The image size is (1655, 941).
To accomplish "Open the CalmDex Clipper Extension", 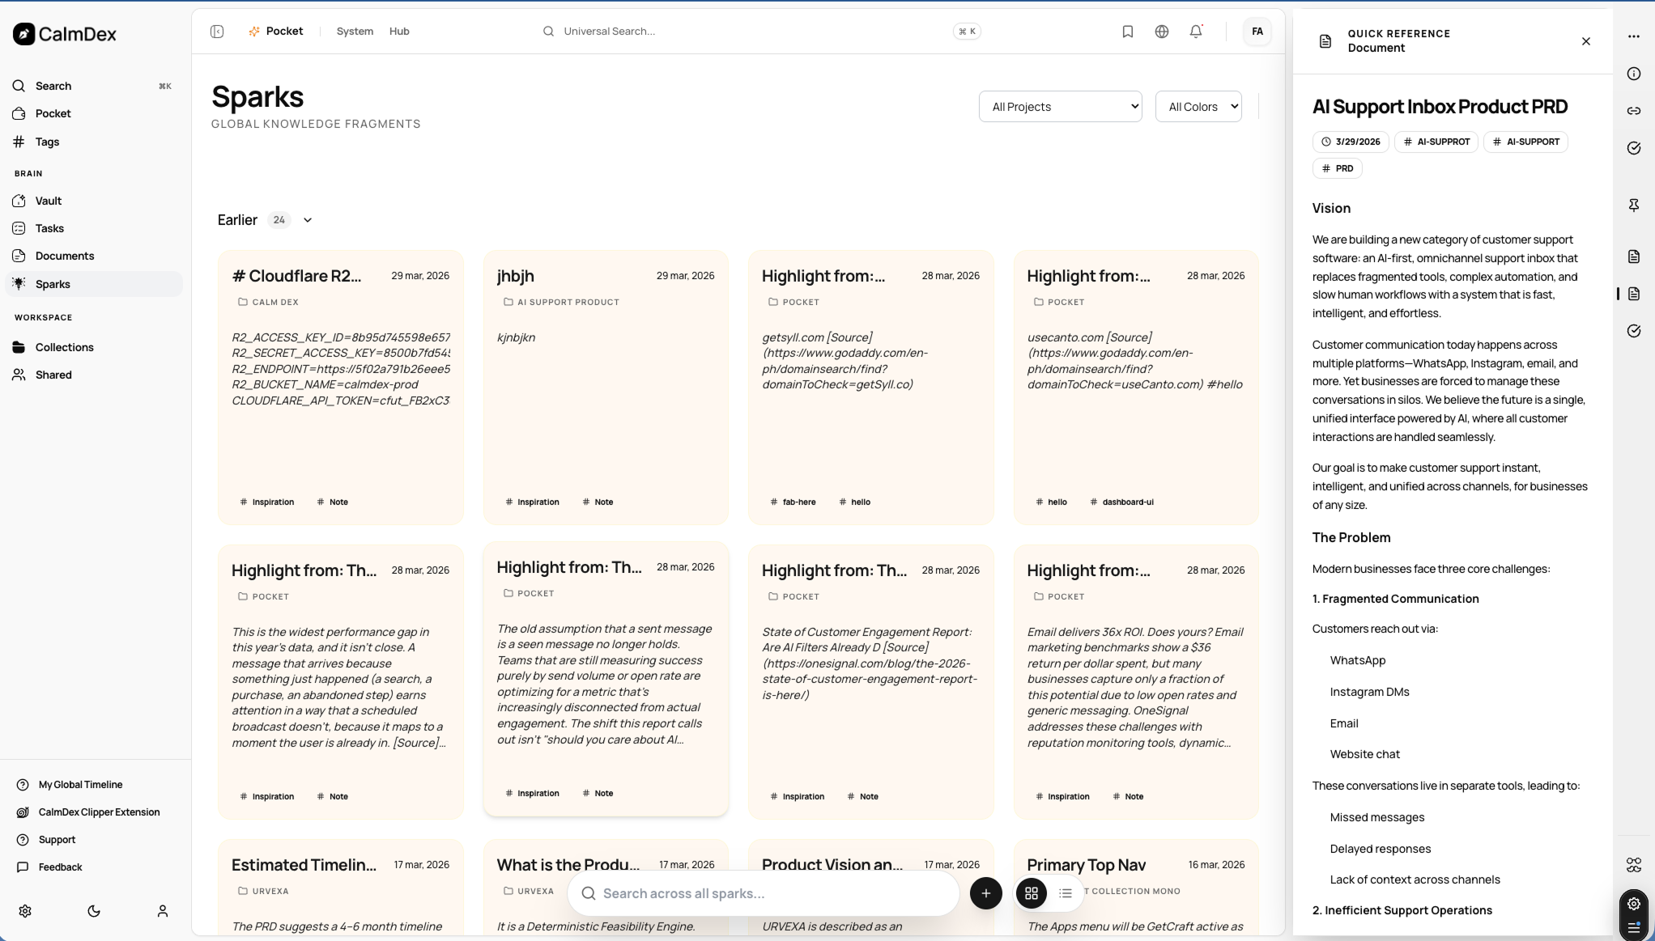I will (x=99, y=812).
